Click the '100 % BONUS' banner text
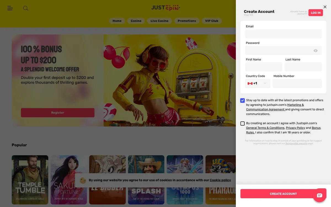Viewport: 331px width, 207px height. pos(41,49)
